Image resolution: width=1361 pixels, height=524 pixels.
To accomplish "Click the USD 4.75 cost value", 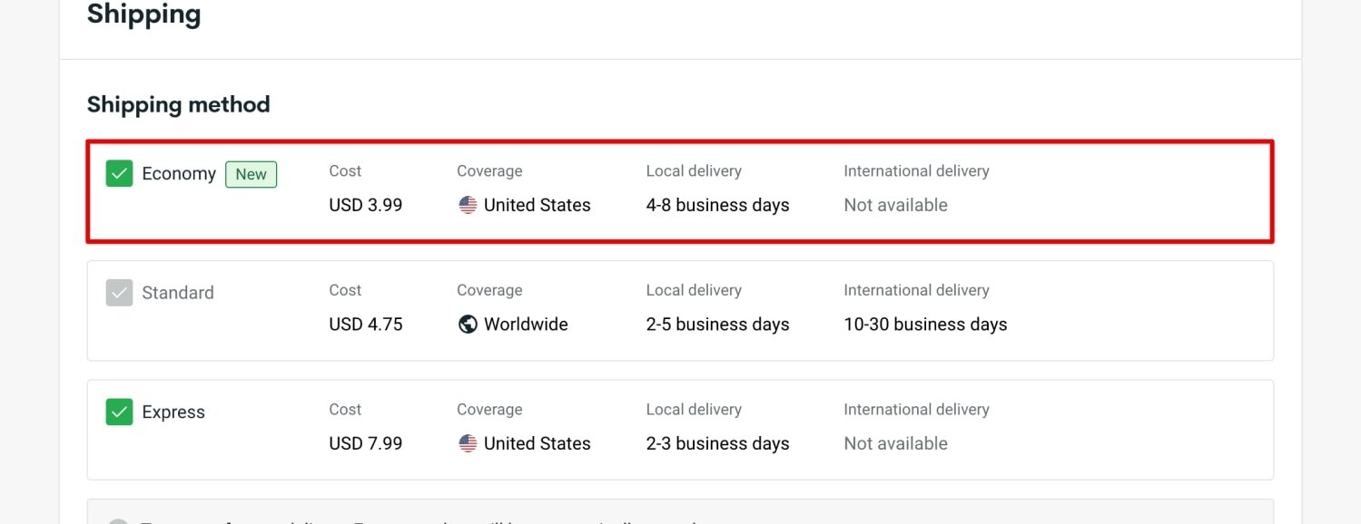I will coord(366,325).
